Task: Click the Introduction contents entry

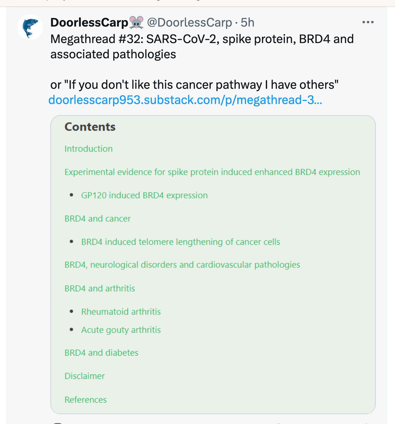Action: pyautogui.click(x=89, y=149)
